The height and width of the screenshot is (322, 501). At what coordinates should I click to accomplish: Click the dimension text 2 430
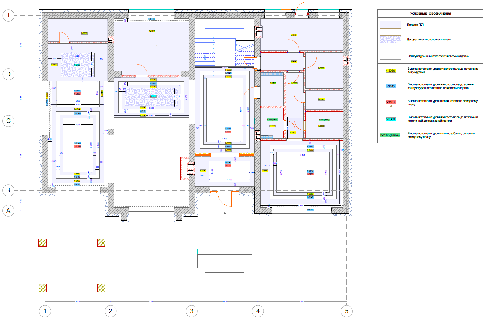pyautogui.click(x=225, y=139)
